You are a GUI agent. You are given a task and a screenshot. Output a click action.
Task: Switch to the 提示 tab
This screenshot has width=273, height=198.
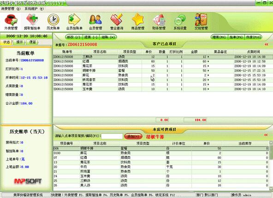[19, 42]
